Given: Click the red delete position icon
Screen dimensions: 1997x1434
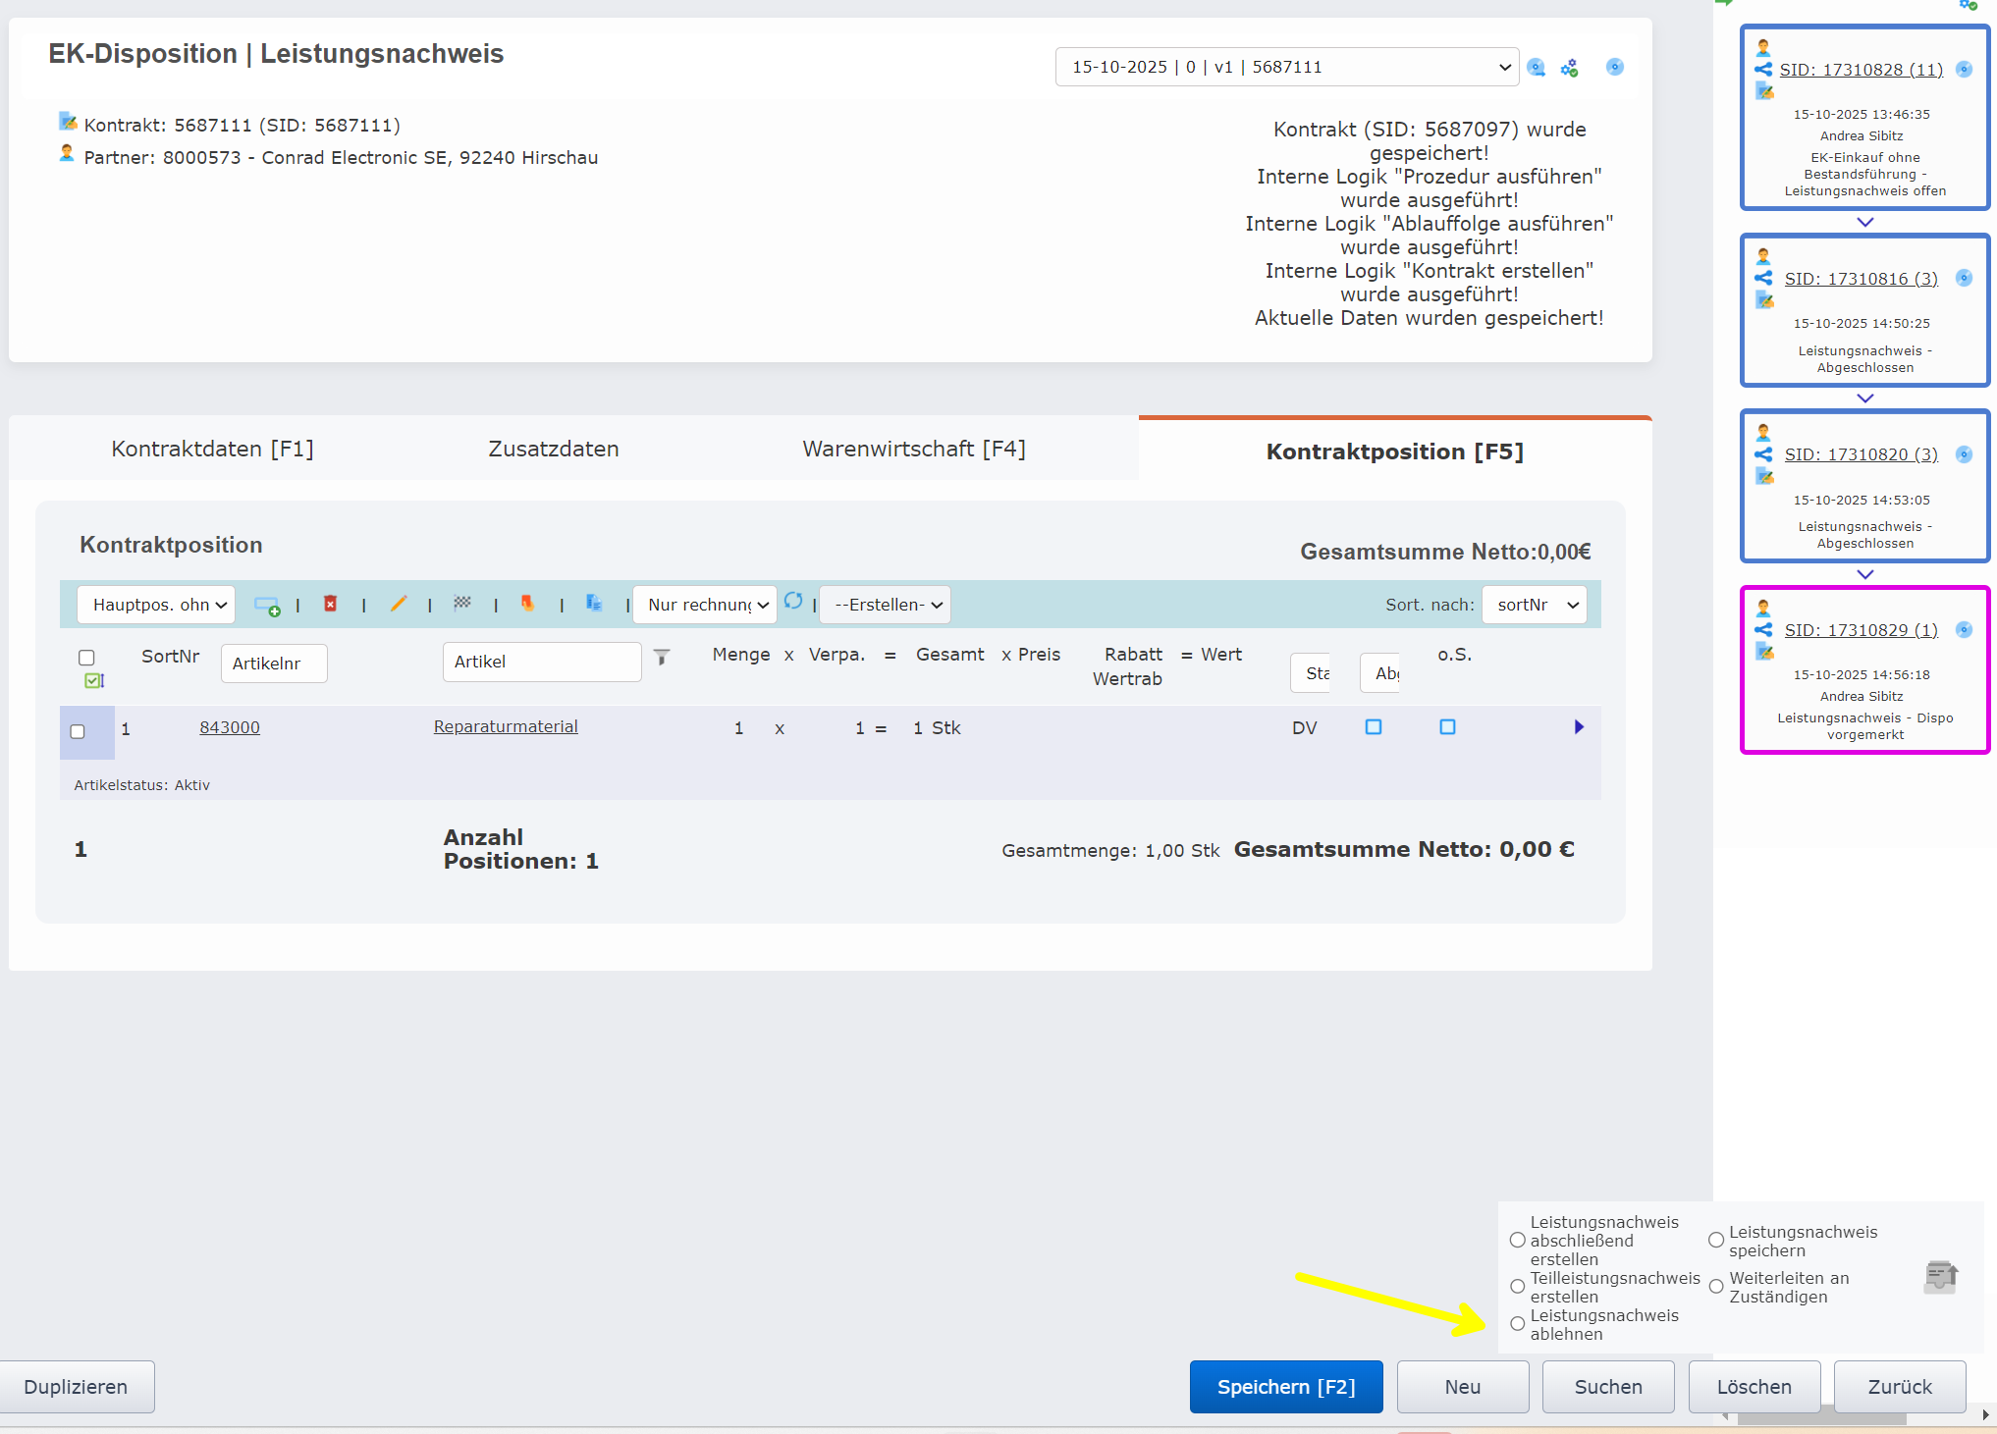Looking at the screenshot, I should (331, 604).
